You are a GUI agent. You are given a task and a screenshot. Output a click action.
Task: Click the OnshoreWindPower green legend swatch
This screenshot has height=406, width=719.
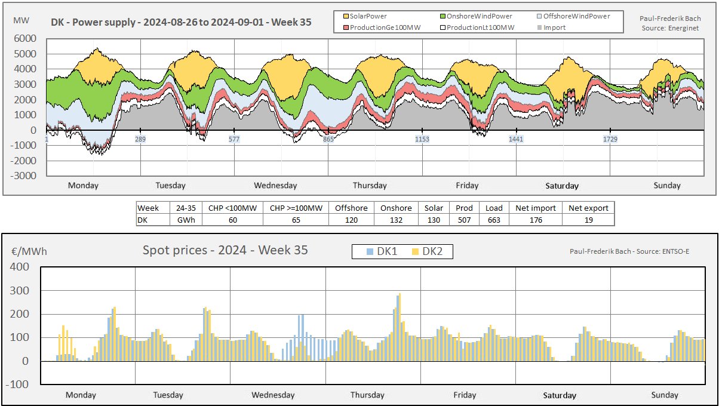[x=443, y=17]
